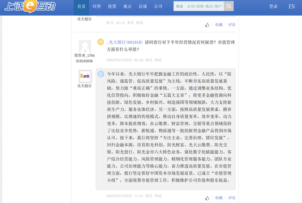Click the 光大银行 name under the Bank logo
This screenshot has width=302, height=203.
point(84,86)
